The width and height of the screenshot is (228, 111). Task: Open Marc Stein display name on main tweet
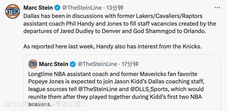tap(38, 8)
